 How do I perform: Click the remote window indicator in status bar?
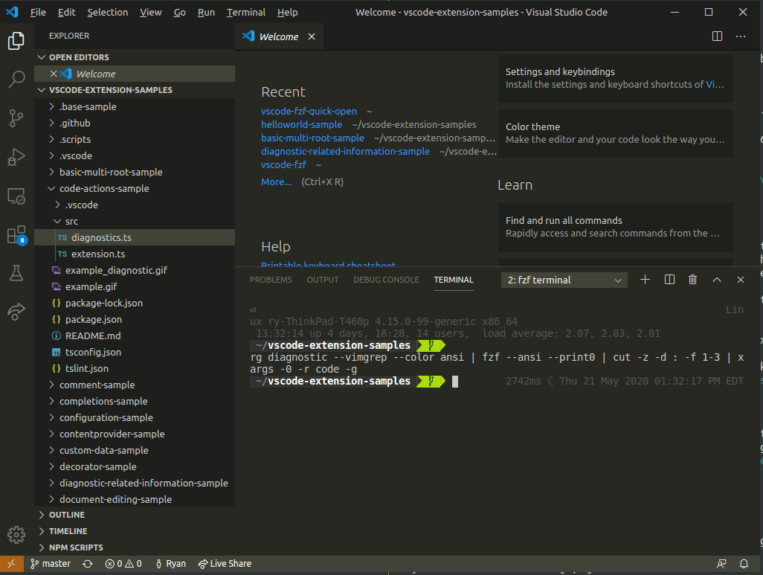(x=11, y=564)
